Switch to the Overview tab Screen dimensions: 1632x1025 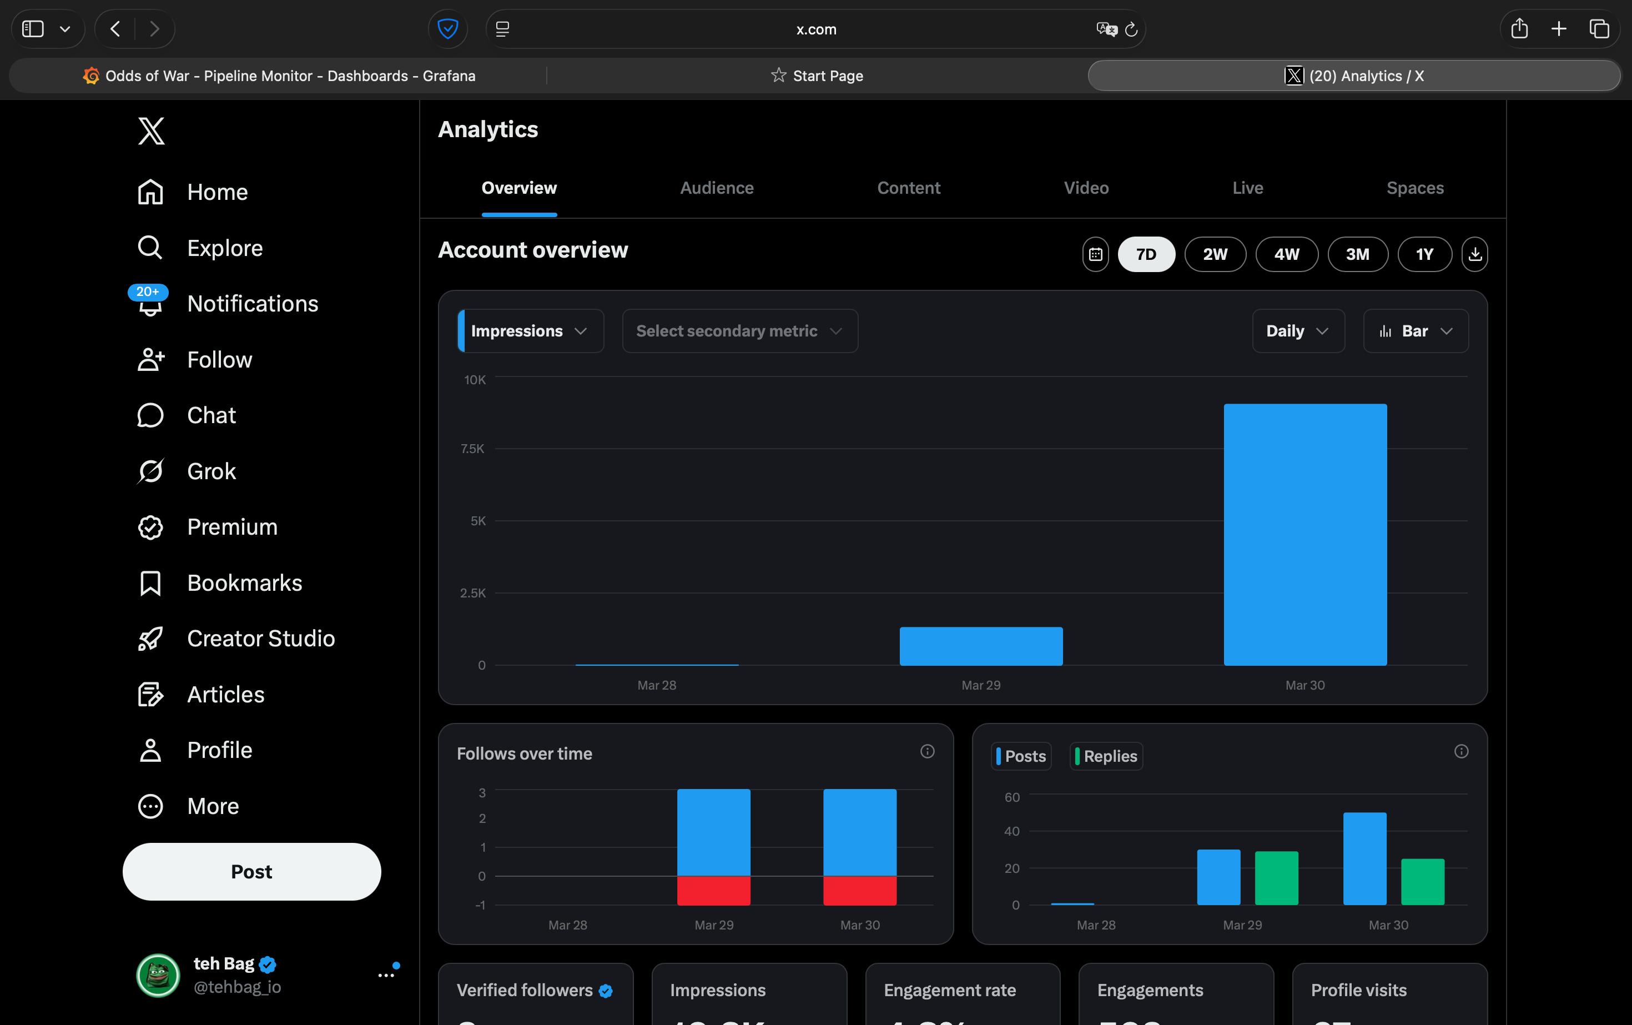coord(519,188)
